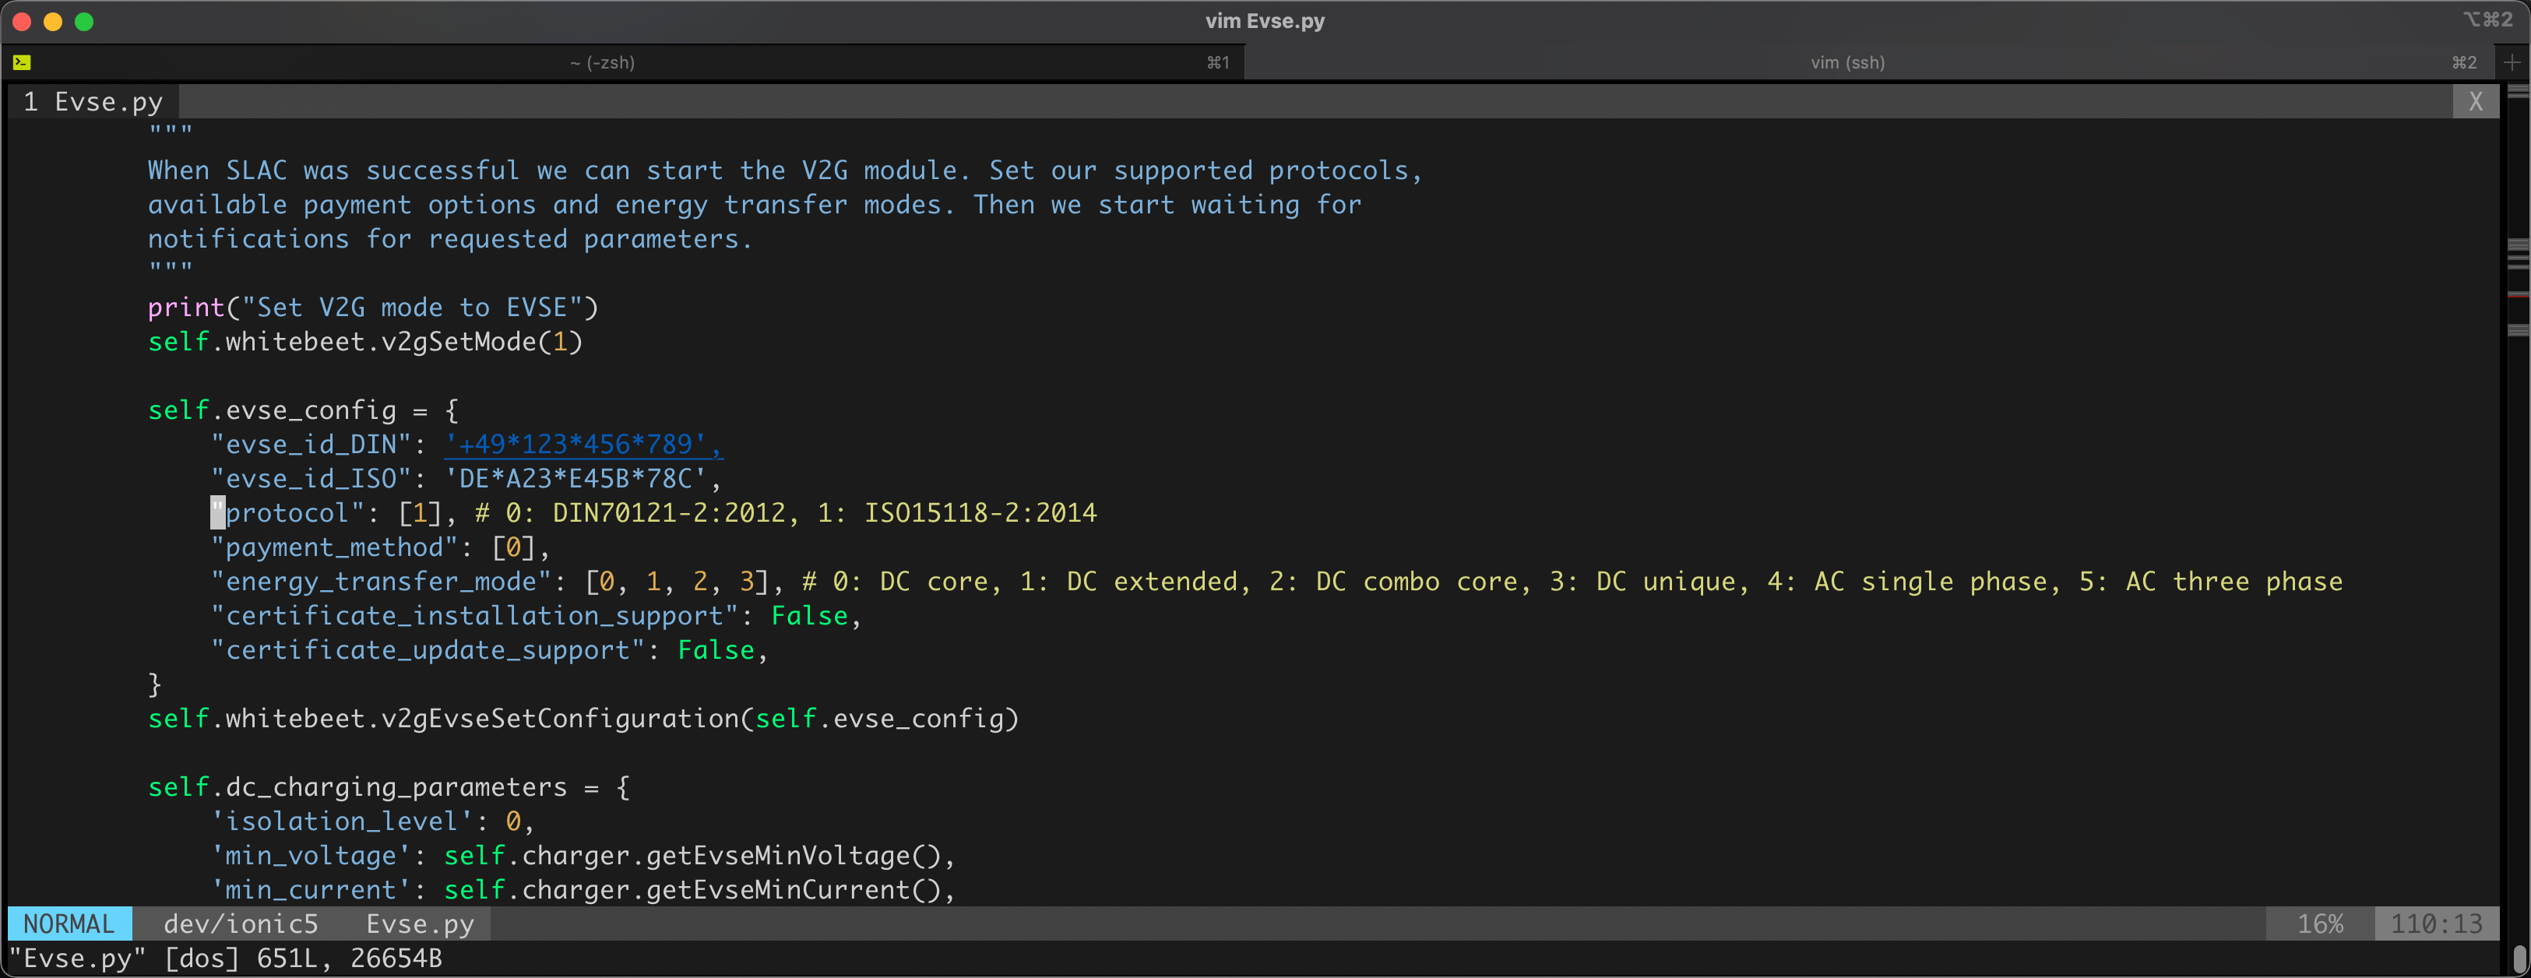Switch to the "~ (-zsh)" tab
This screenshot has height=978, width=2531.
604,62
